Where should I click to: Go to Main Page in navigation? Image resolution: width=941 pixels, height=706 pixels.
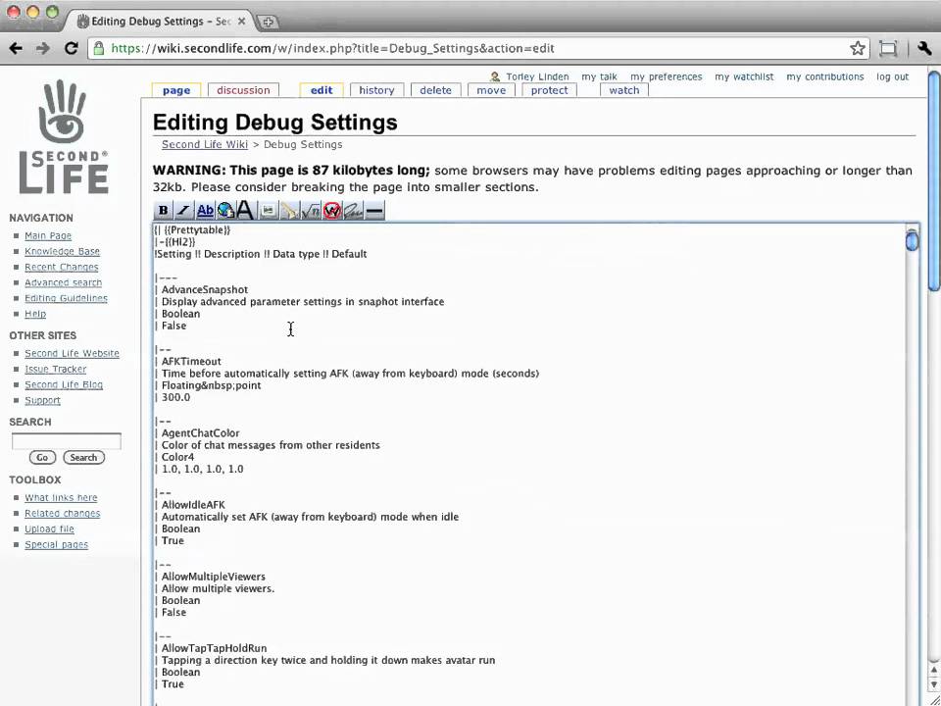48,236
